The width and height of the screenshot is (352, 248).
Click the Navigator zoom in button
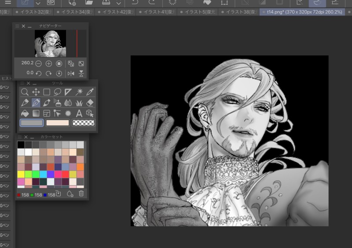click(x=49, y=63)
